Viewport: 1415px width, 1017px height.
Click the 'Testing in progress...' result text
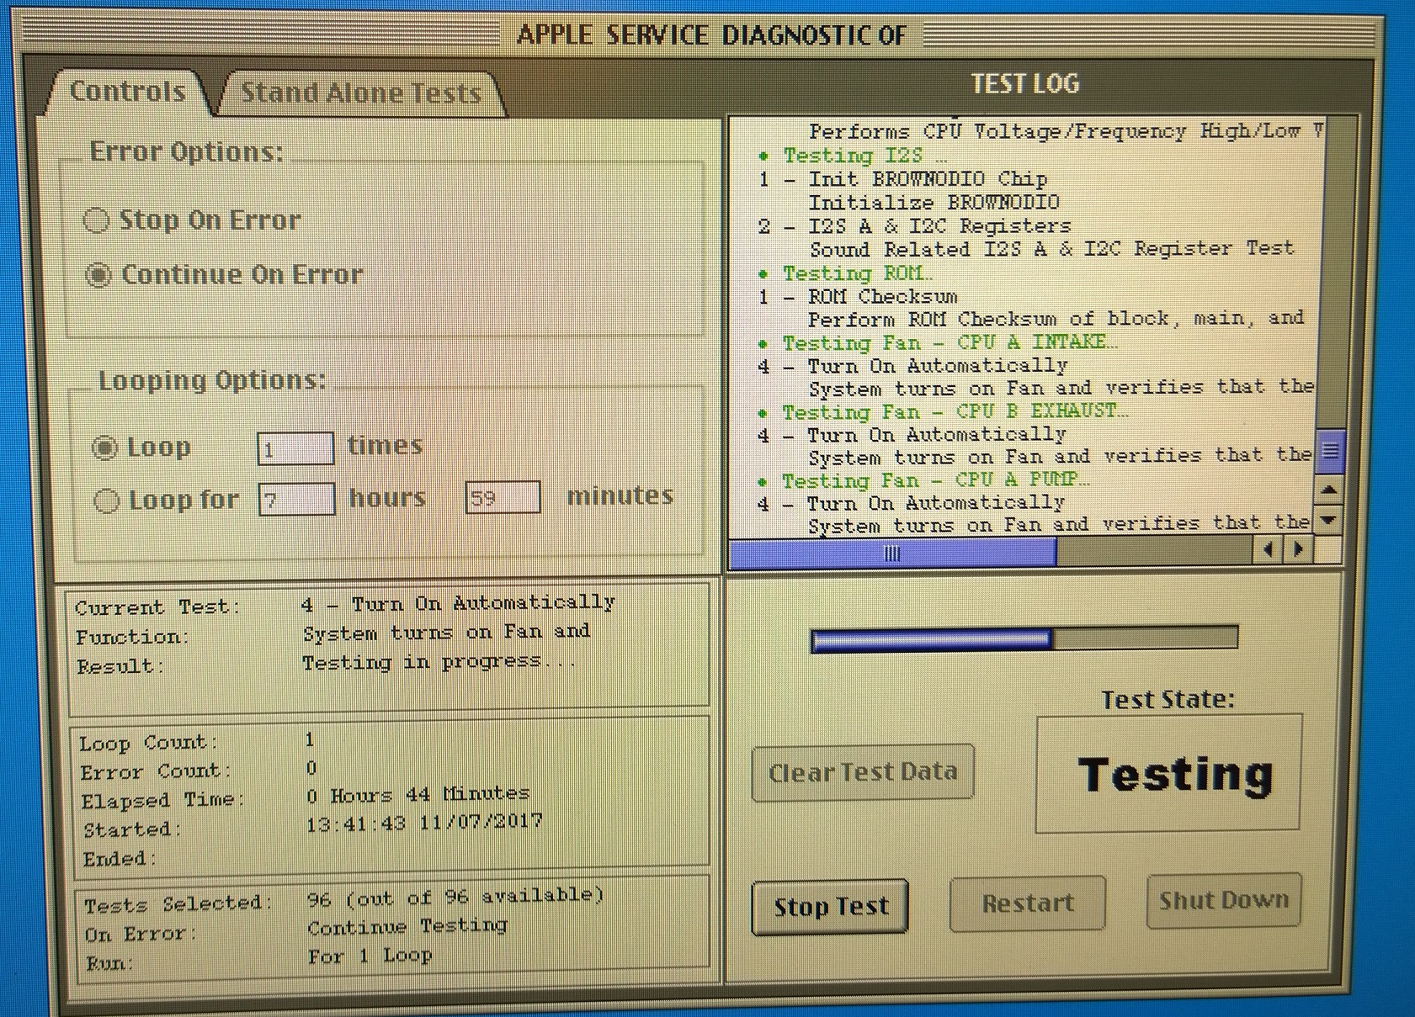coord(440,662)
